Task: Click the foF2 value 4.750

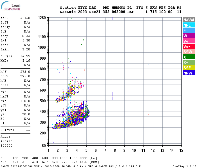Action: pos(25,18)
